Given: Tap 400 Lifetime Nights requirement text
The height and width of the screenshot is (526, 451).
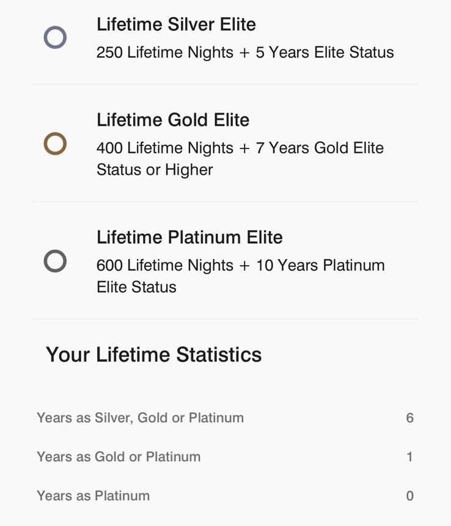Looking at the screenshot, I should 240,148.
